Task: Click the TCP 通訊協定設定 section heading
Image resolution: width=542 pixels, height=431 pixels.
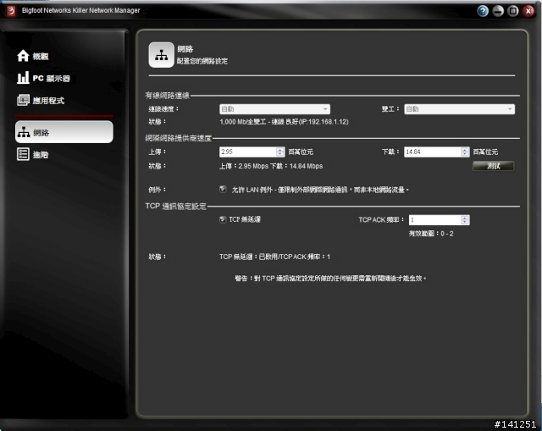Action: point(175,207)
